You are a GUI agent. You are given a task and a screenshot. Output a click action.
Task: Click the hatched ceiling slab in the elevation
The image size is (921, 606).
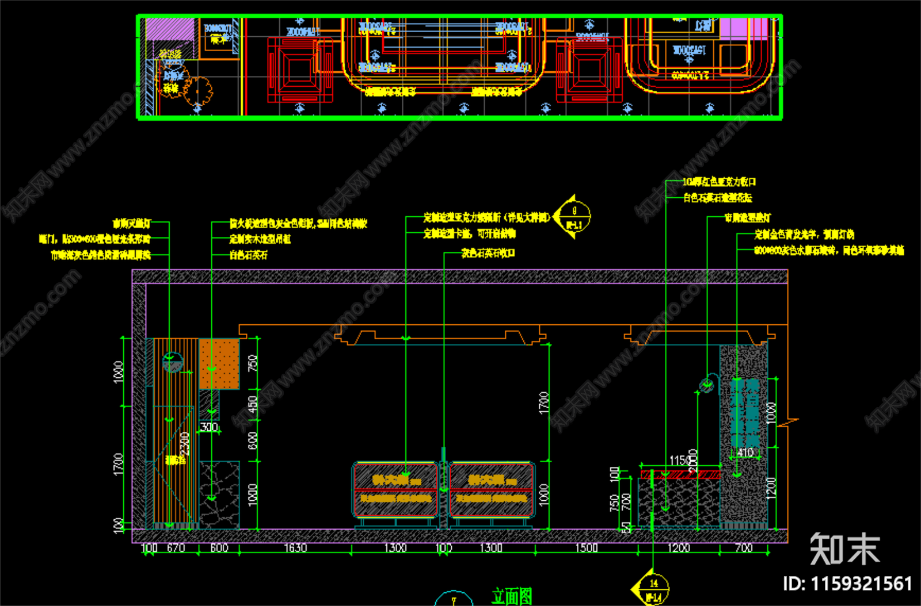click(460, 277)
